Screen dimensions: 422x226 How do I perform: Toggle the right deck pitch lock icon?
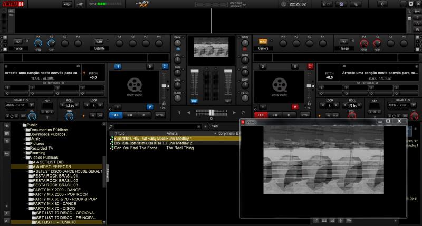(x=309, y=103)
